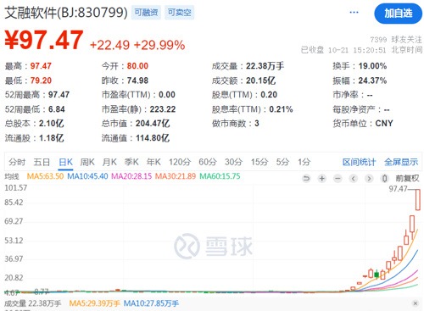
Task: Select the 月K monthly chart tab
Action: click(x=109, y=162)
